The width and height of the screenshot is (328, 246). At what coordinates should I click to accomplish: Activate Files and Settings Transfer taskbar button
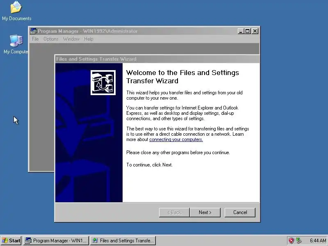pos(123,241)
